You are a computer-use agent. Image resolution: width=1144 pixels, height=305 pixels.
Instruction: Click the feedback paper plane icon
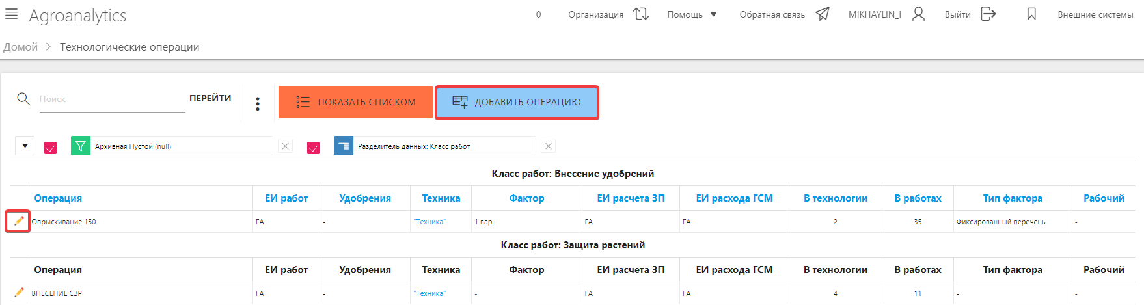(823, 14)
